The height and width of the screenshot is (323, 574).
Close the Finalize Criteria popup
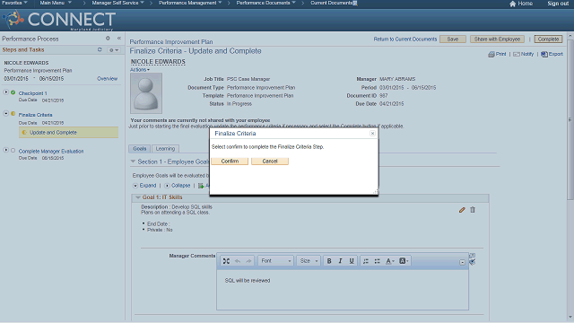372,134
